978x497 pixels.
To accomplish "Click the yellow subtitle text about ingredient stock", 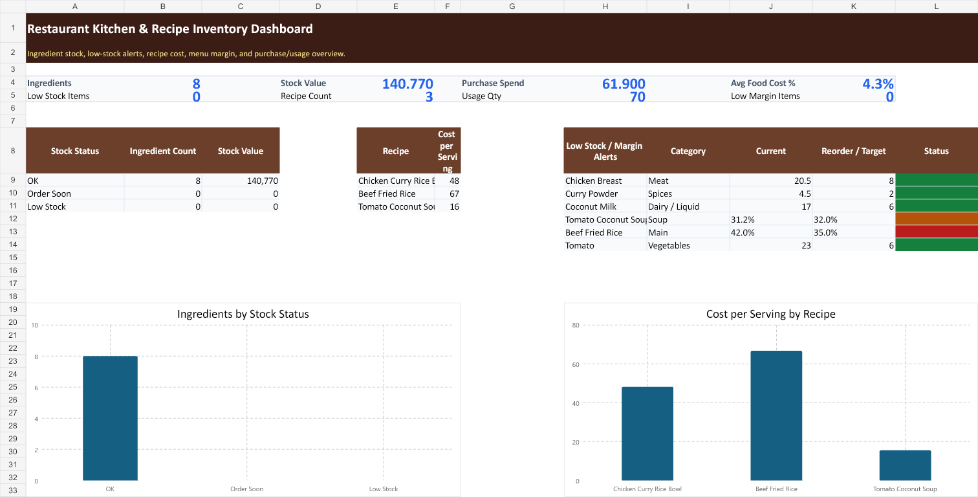I will (186, 54).
